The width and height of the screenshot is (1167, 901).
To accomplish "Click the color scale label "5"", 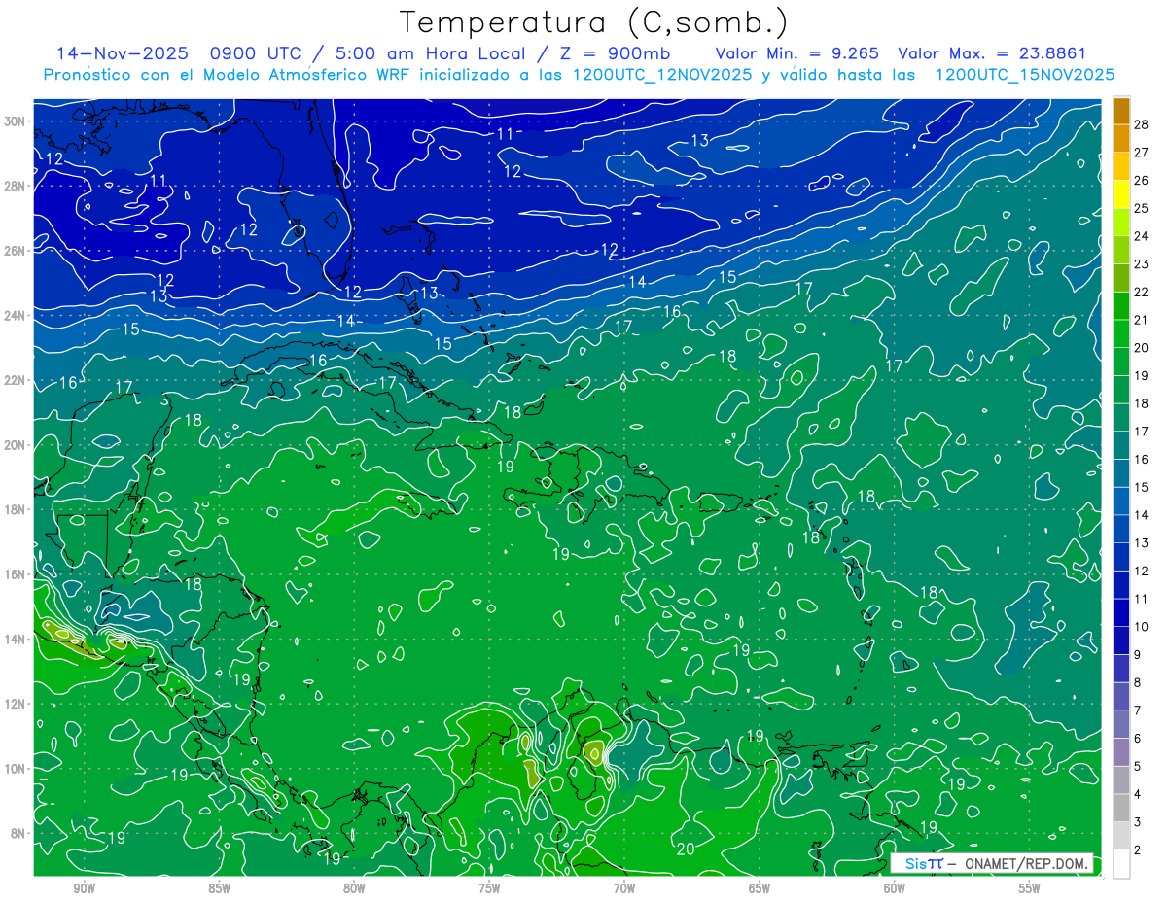I will tap(1138, 766).
